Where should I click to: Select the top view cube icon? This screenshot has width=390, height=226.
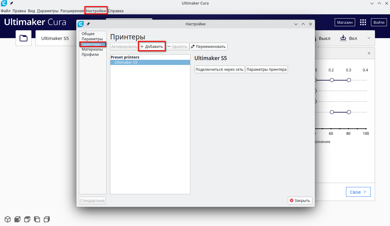[x=27, y=219]
